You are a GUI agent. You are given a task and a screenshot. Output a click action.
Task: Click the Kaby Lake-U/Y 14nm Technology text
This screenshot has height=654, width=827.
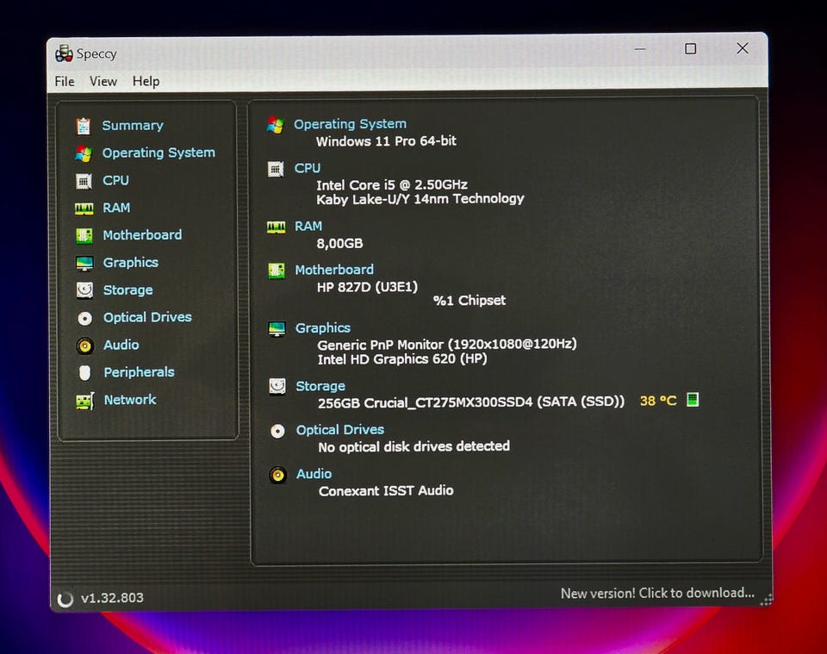[420, 199]
